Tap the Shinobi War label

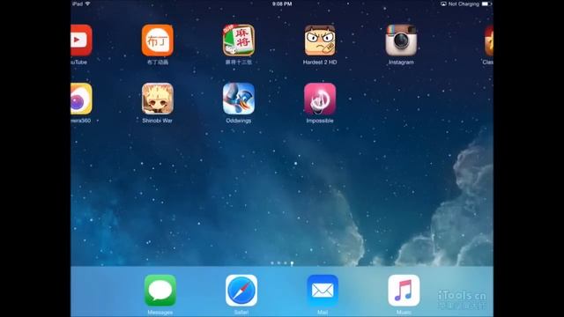click(x=157, y=121)
